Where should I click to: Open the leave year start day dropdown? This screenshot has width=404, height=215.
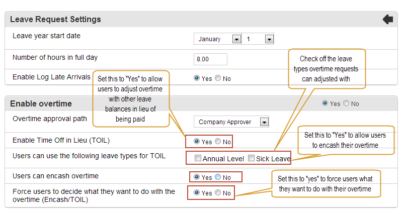coord(258,39)
